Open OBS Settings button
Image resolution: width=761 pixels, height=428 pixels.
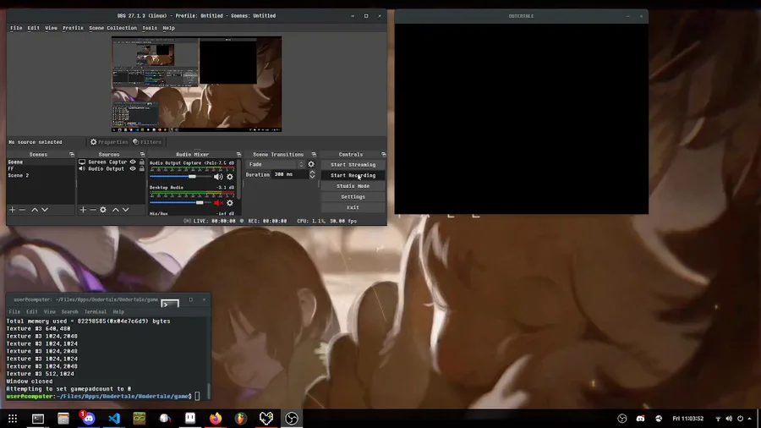tap(353, 196)
